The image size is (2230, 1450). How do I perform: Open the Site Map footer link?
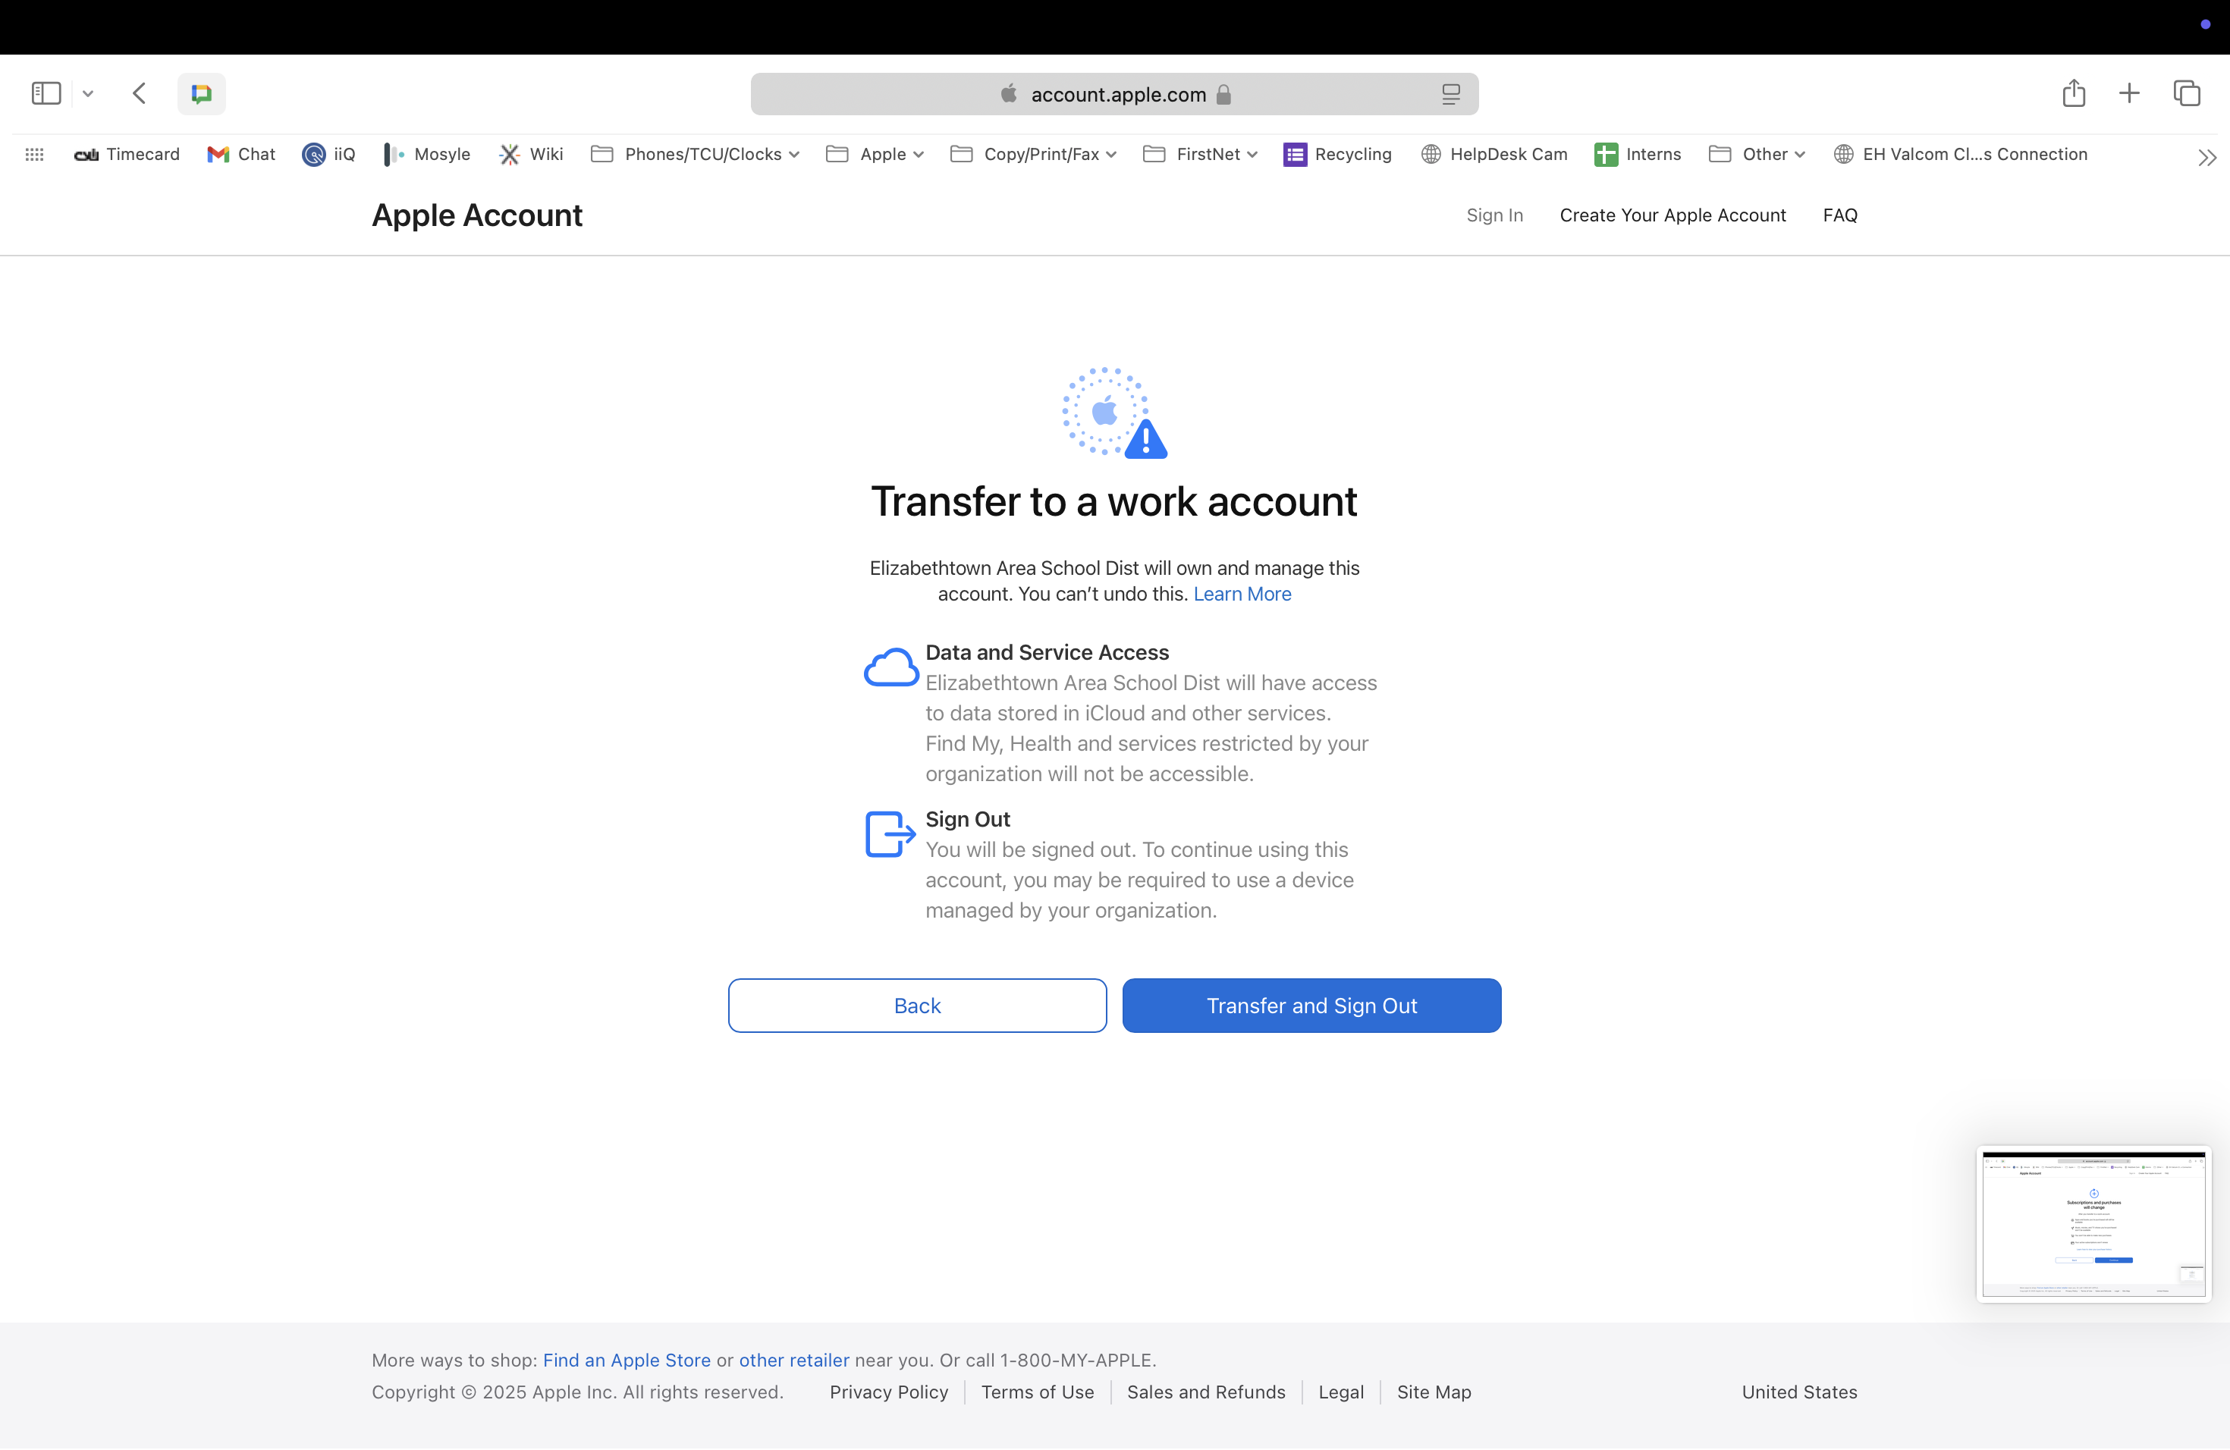coord(1434,1392)
